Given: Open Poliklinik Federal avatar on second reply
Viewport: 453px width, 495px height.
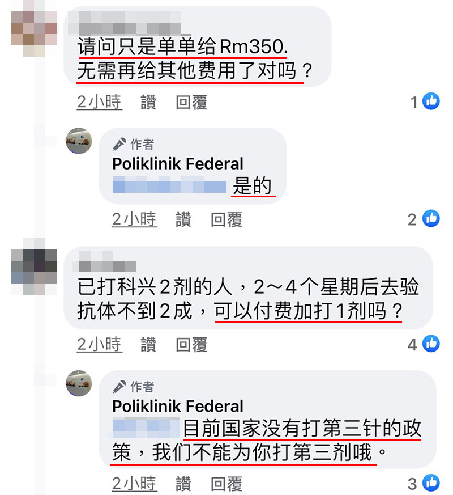Looking at the screenshot, I should coord(79,383).
